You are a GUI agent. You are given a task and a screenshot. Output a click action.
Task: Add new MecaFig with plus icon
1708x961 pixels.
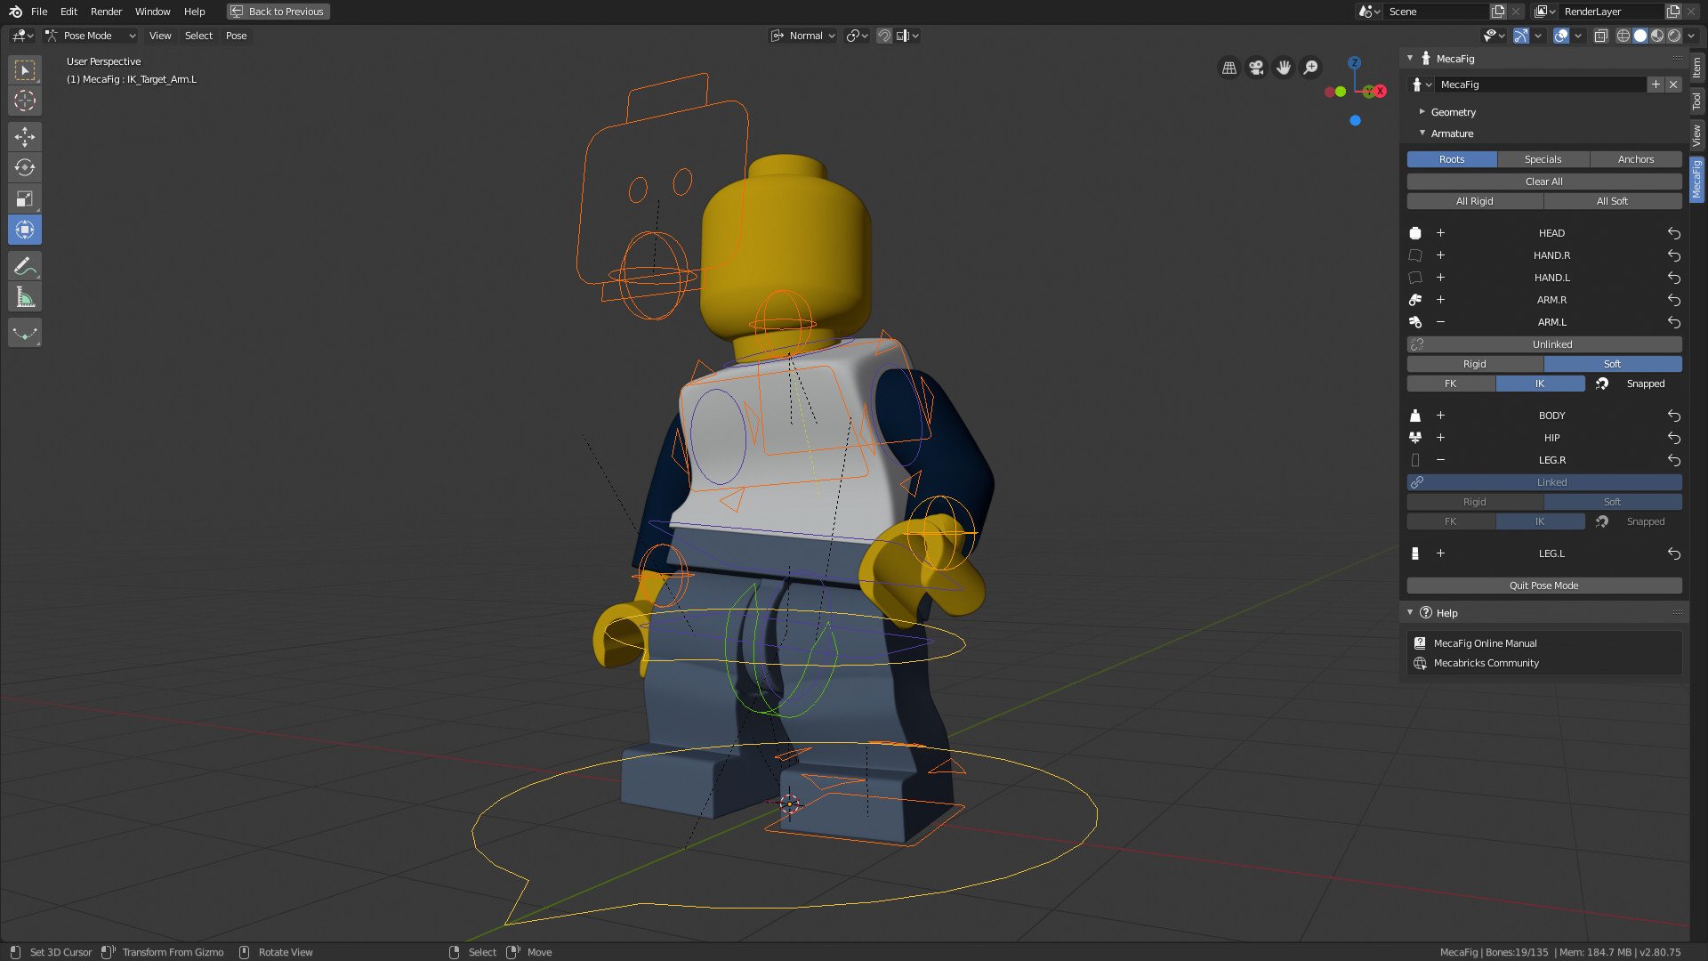pos(1656,85)
